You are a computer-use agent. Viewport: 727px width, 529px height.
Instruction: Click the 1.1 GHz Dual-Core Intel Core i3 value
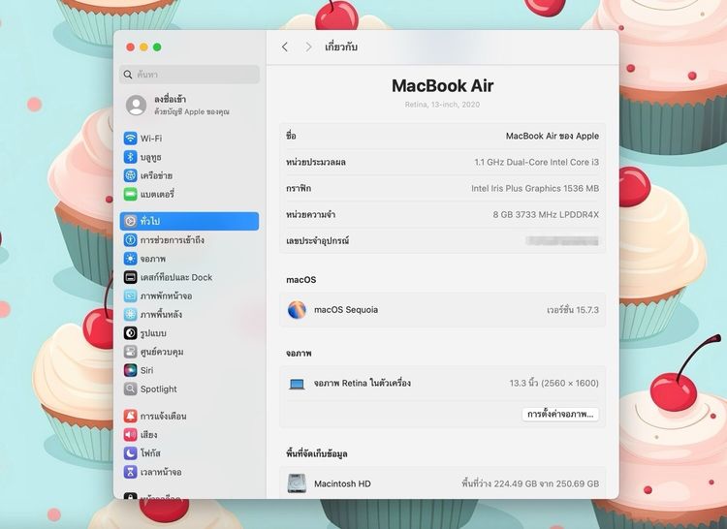(x=536, y=162)
